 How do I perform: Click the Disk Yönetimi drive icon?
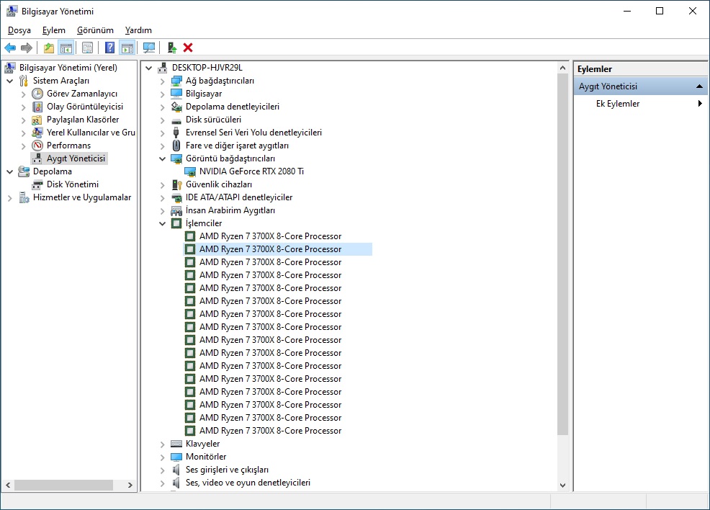click(37, 184)
